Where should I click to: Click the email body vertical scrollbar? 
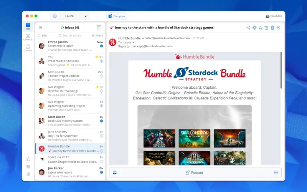[x=281, y=71]
